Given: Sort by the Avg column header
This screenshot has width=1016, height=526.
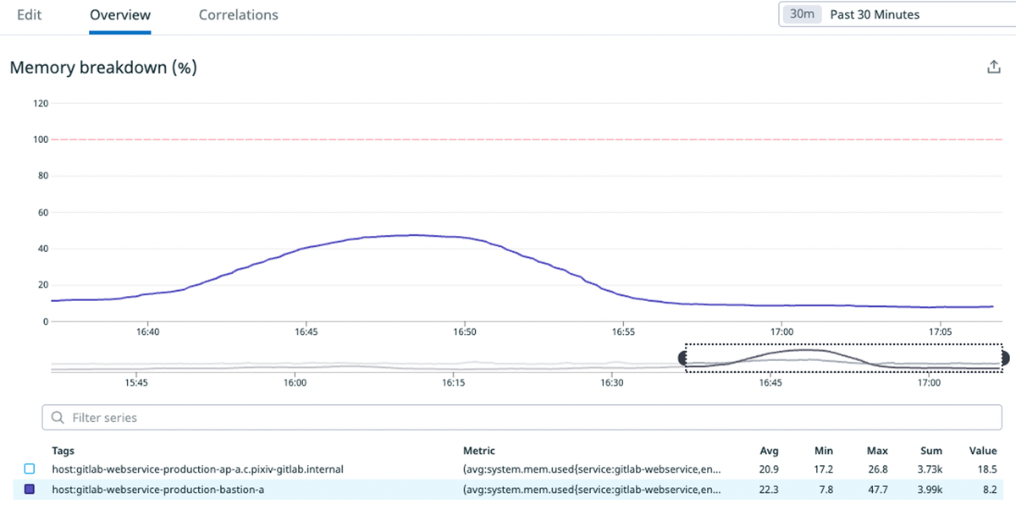Looking at the screenshot, I should pyautogui.click(x=769, y=451).
